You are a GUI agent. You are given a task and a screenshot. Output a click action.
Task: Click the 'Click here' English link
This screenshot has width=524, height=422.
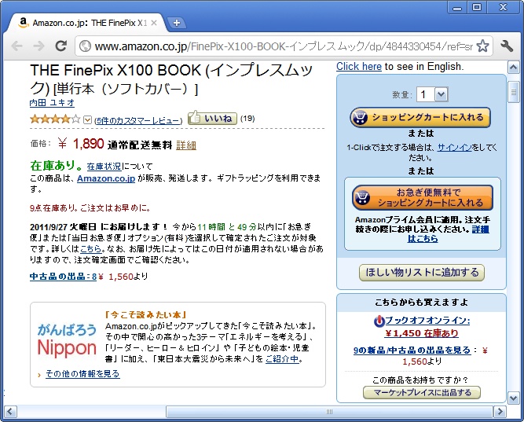[359, 66]
